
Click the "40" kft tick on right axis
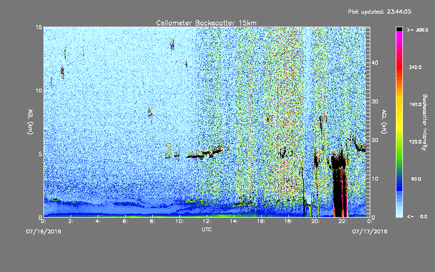pos(375,63)
